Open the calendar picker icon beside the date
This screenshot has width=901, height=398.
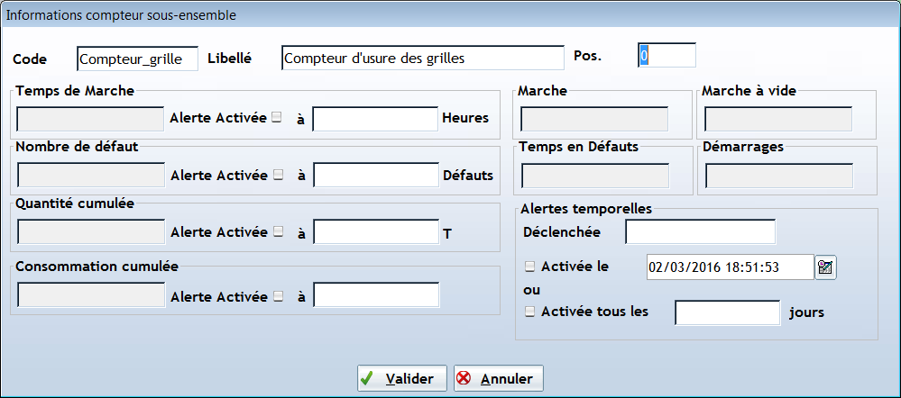[826, 267]
